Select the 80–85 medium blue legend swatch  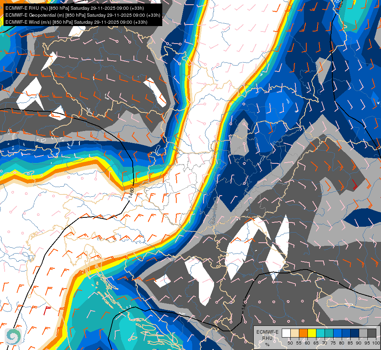[346, 333]
